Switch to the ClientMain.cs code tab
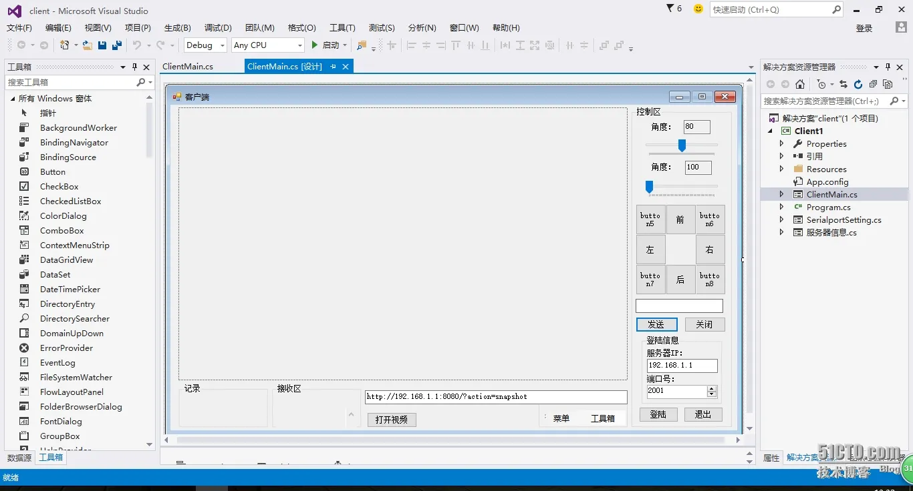The width and height of the screenshot is (913, 491). tap(188, 66)
